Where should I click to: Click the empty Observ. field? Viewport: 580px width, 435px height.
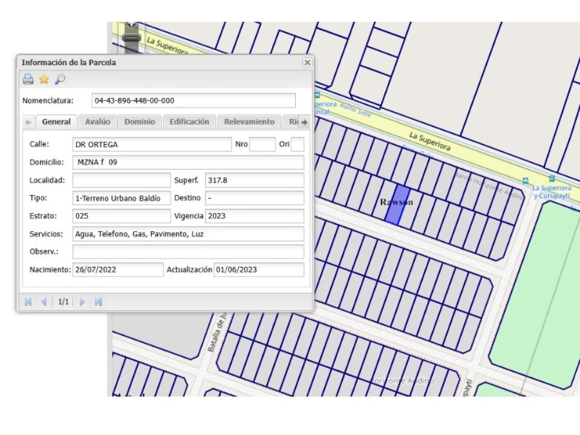coord(188,252)
